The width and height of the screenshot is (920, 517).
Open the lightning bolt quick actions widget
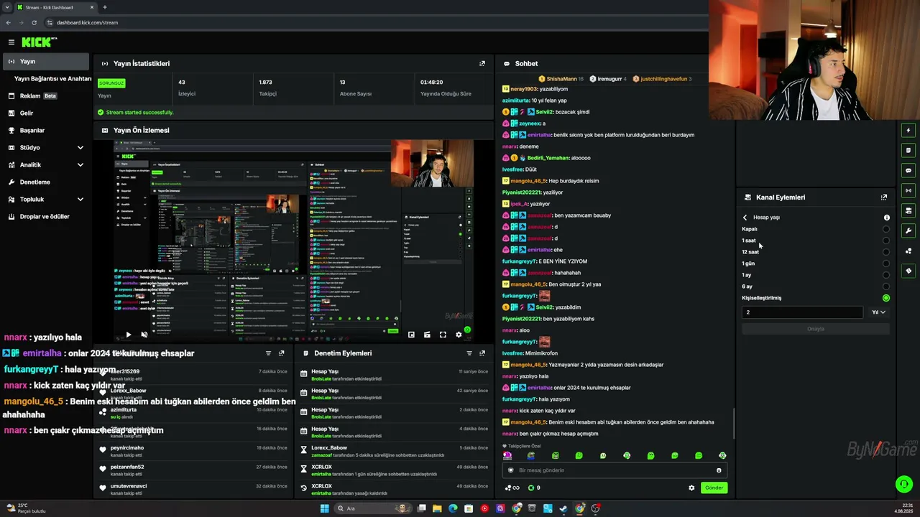pos(908,131)
